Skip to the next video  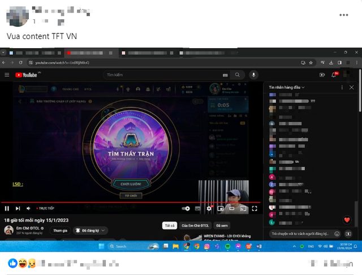[18, 208]
